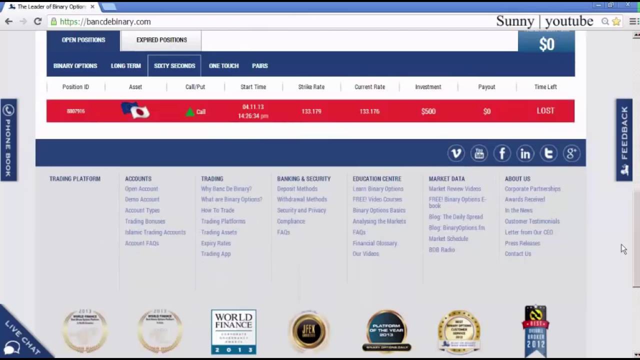640x360 pixels.
Task: Bookmark this page with the star icon
Action: point(616,21)
